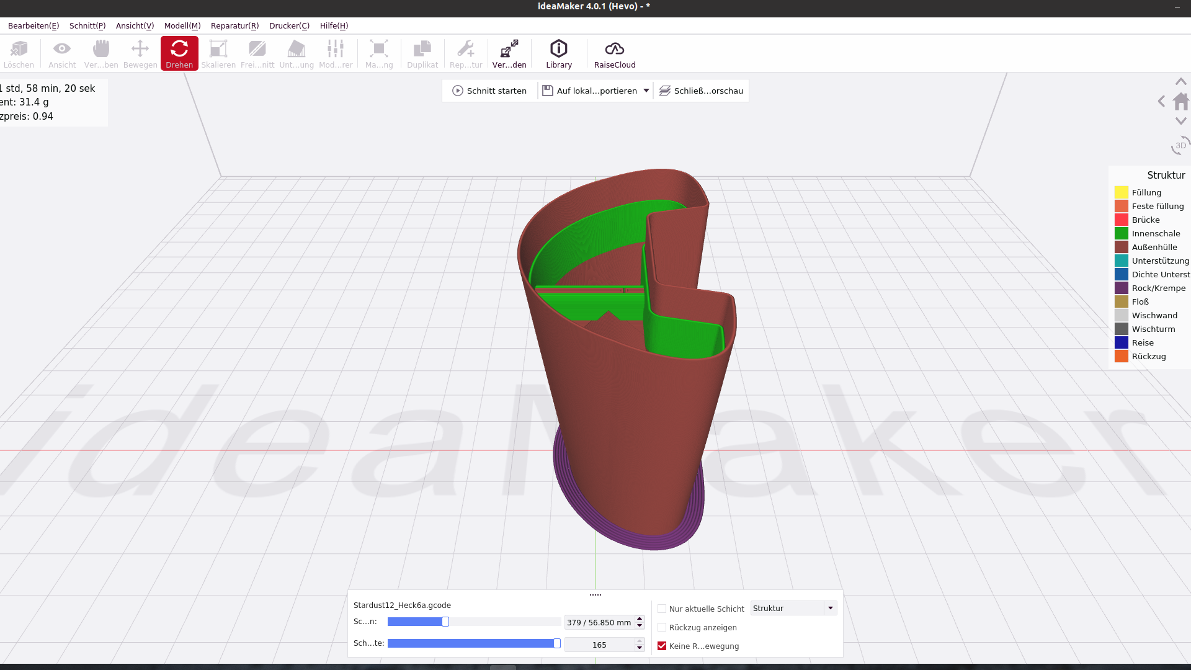Click the Schnitt starten button
Image resolution: width=1191 pixels, height=670 pixels.
489,91
